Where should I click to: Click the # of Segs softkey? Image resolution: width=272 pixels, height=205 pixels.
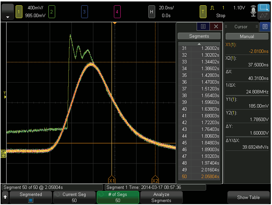pyautogui.click(x=118, y=197)
